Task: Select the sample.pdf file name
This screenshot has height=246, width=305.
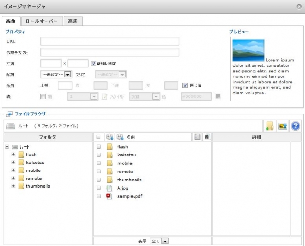Action: pyautogui.click(x=130, y=196)
